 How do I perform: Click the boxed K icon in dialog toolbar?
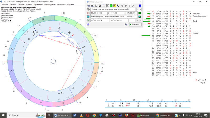[x=108, y=6]
